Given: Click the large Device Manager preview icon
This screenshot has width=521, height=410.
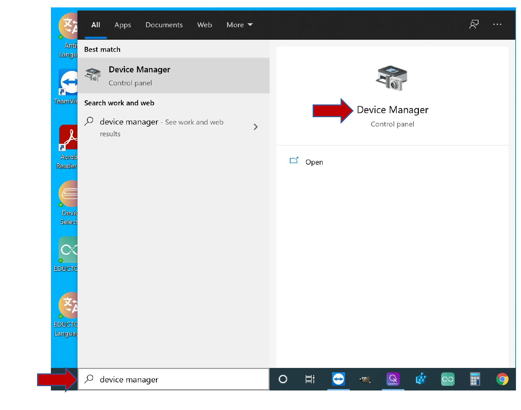Looking at the screenshot, I should point(392,78).
